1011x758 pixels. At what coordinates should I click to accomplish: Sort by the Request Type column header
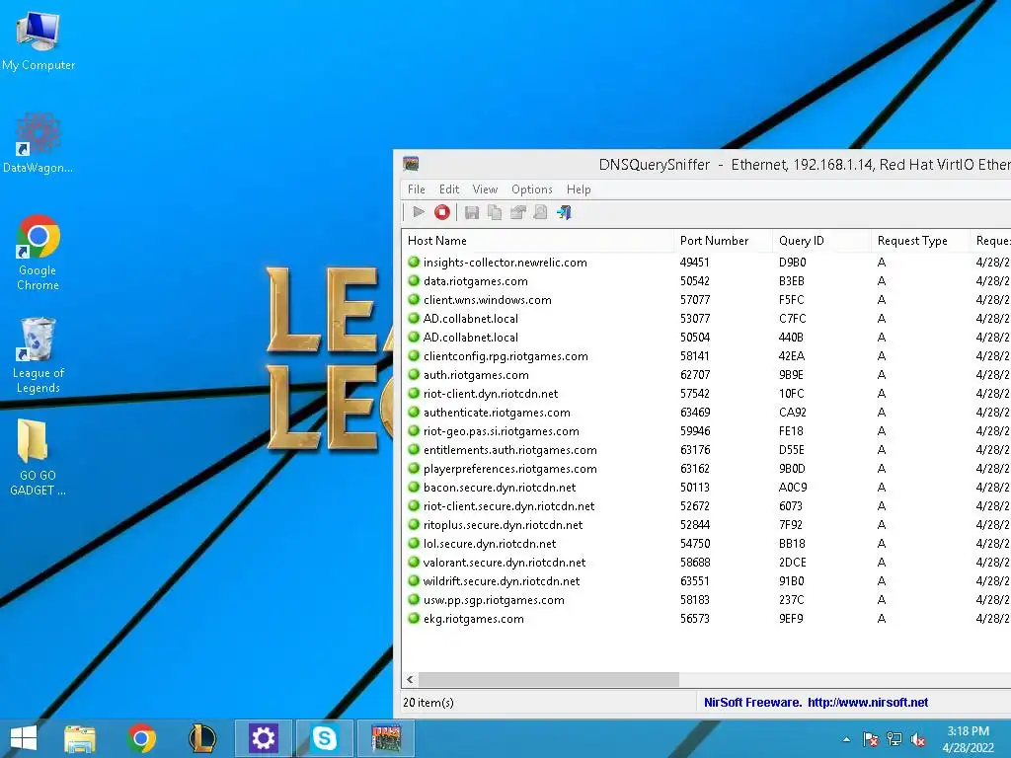click(x=920, y=241)
